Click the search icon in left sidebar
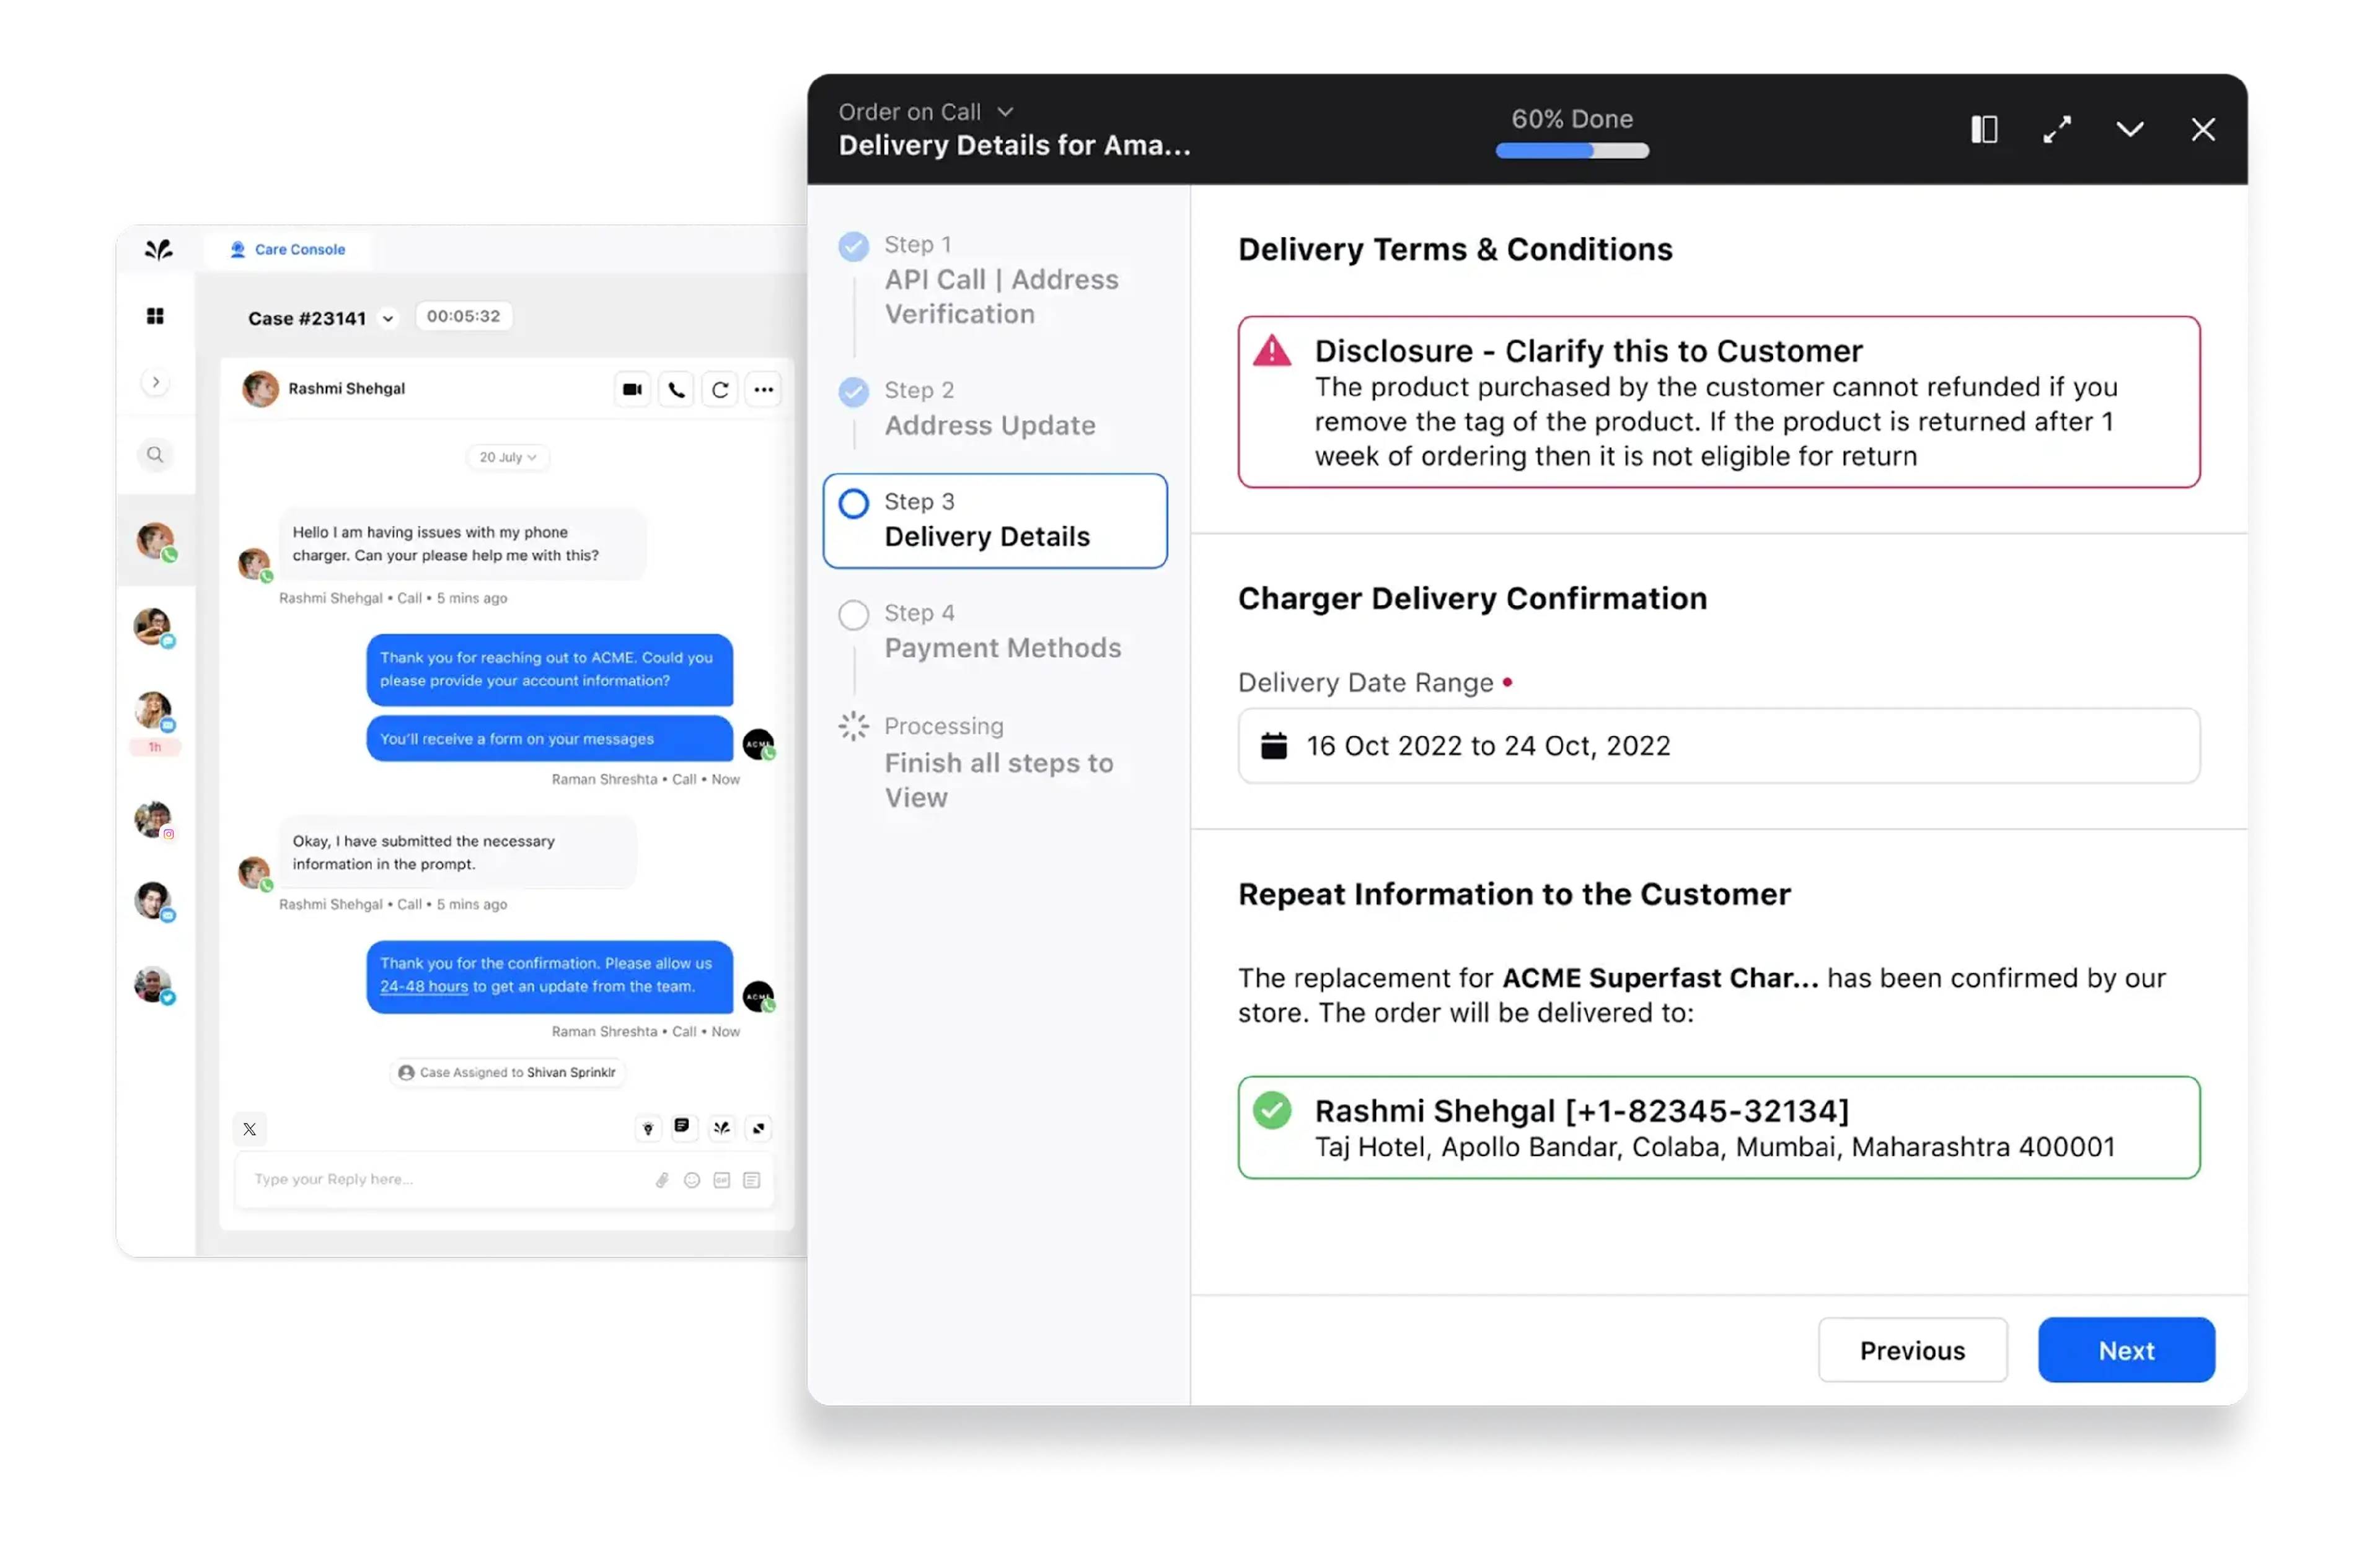Screen dimensions: 2380x1549 tap(155, 455)
